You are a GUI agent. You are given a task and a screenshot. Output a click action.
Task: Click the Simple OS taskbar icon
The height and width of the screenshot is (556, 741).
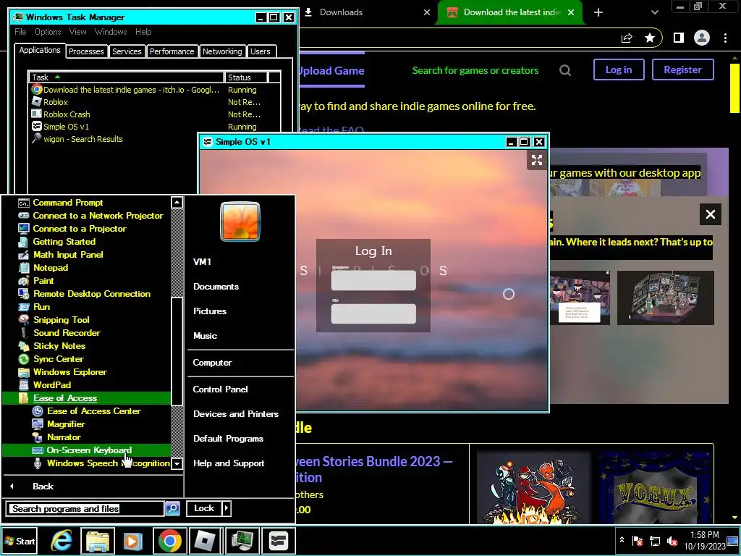[279, 540]
